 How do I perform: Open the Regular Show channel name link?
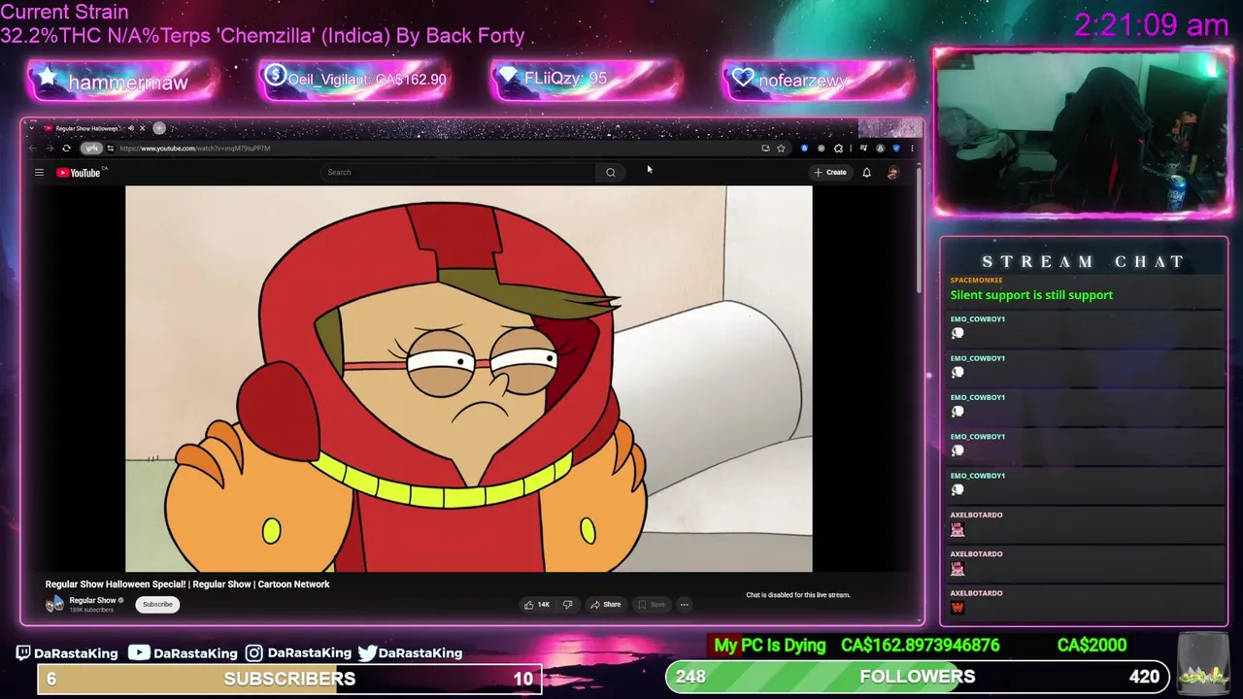tap(92, 601)
